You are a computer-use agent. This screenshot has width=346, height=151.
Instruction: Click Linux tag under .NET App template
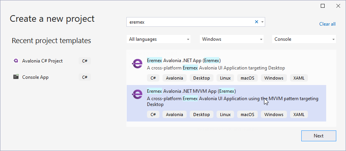[x=225, y=78]
